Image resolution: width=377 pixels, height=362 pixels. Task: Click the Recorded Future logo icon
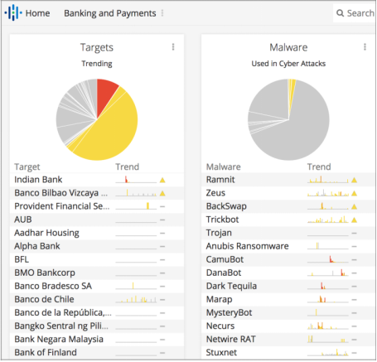(x=13, y=13)
